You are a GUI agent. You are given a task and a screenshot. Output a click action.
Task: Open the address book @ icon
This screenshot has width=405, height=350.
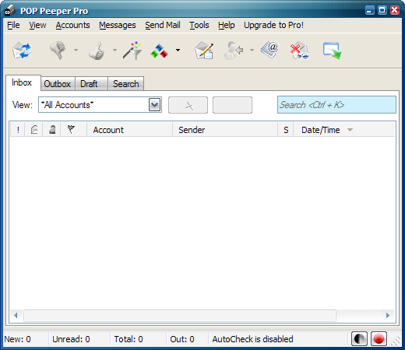pyautogui.click(x=269, y=50)
